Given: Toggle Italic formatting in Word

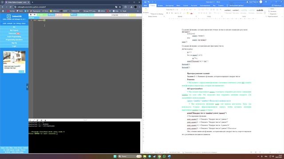Looking at the screenshot, I should pyautogui.click(x=170, y=13).
